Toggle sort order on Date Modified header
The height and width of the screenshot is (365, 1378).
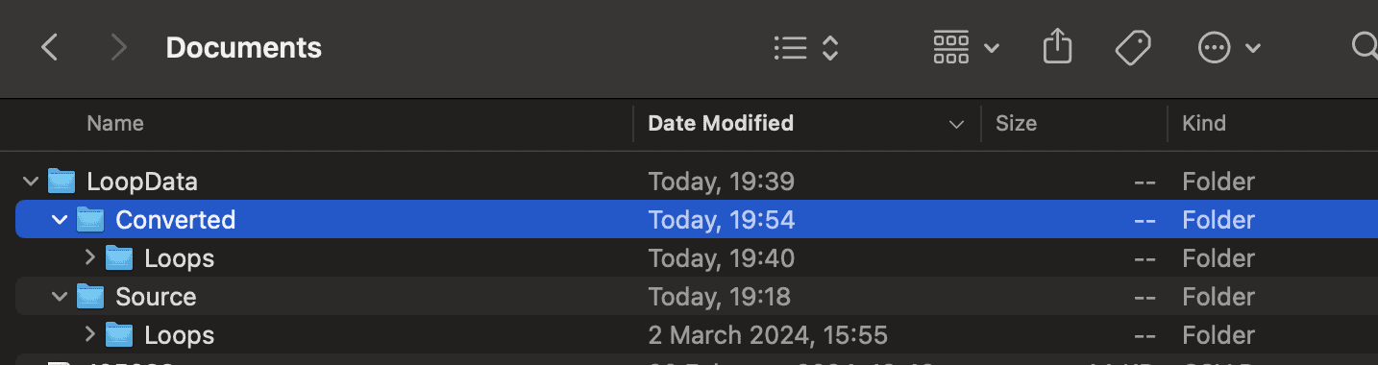click(x=807, y=123)
